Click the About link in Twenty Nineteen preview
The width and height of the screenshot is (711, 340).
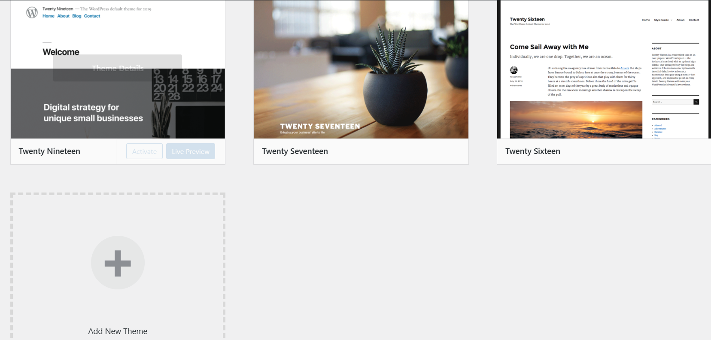pos(64,16)
